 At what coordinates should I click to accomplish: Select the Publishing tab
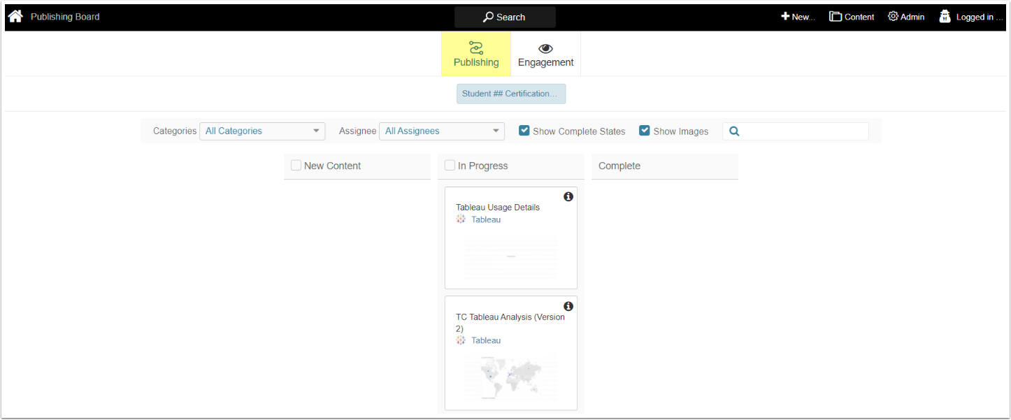click(x=476, y=55)
